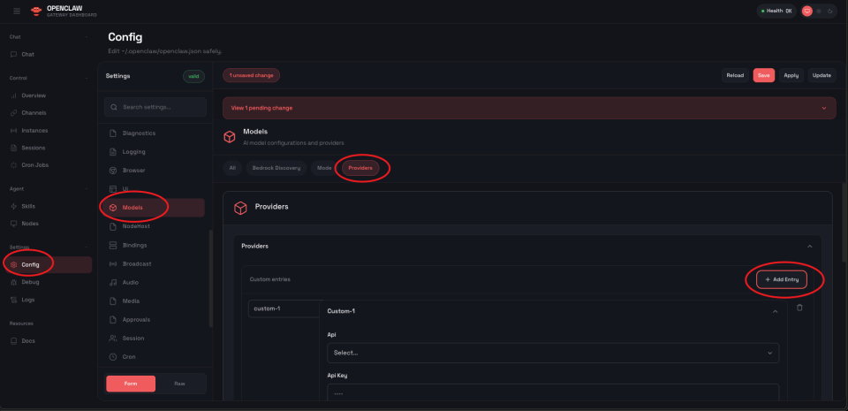Go to Debug in the Settings section
The height and width of the screenshot is (411, 848).
tap(30, 281)
